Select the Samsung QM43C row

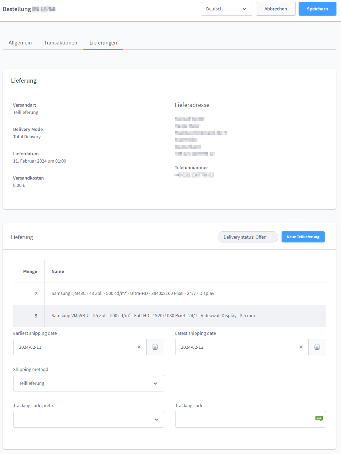(x=133, y=294)
